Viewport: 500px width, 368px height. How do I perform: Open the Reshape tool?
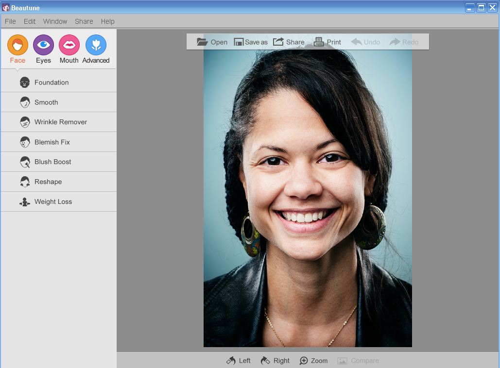48,182
